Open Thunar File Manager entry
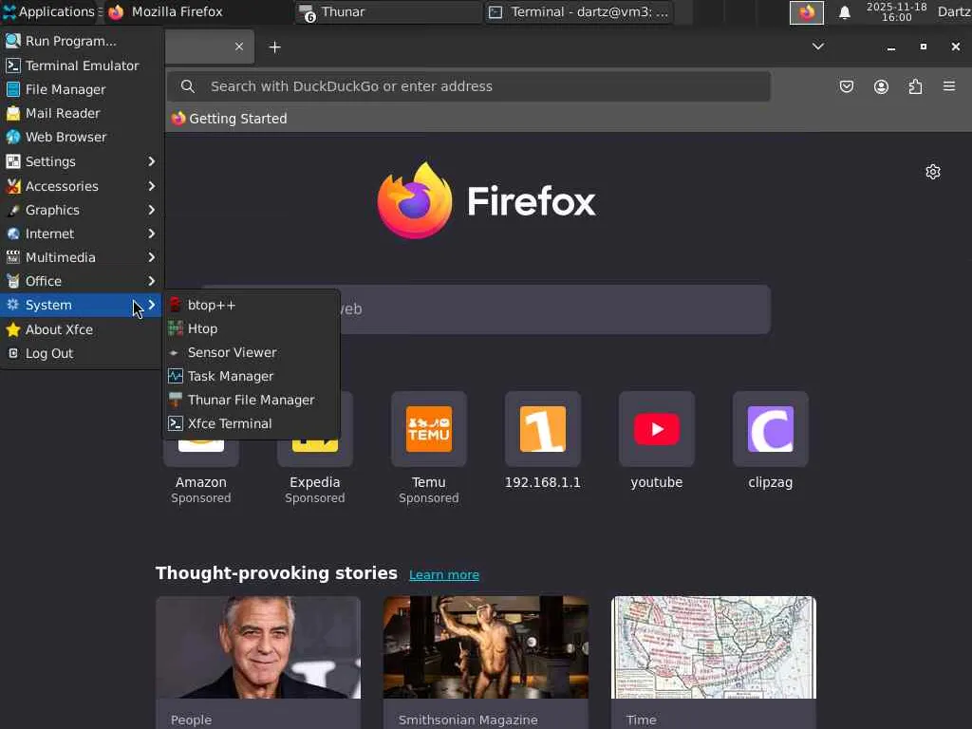Viewport: 972px width, 729px height. pyautogui.click(x=252, y=400)
